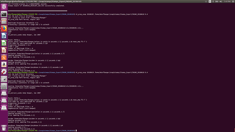Click the 7:47 PM clock
The width and height of the screenshot is (235, 132).
click(x=227, y=1)
